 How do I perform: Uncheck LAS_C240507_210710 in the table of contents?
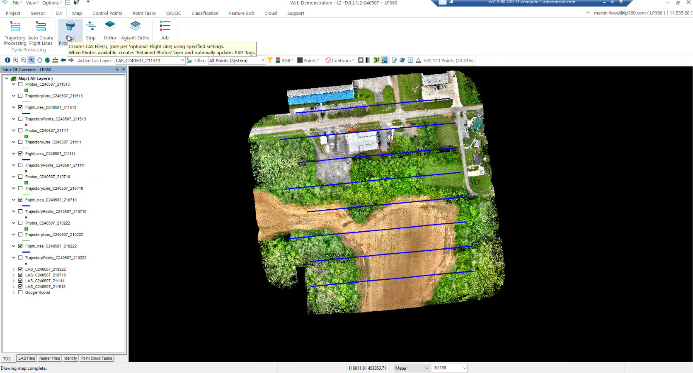(20, 275)
